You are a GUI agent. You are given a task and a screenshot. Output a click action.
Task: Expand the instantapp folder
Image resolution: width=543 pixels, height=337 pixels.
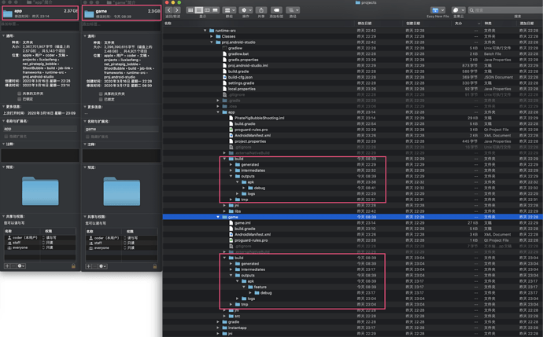218,328
